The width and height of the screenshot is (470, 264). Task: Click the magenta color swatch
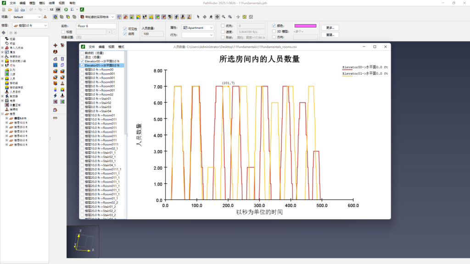click(x=305, y=26)
